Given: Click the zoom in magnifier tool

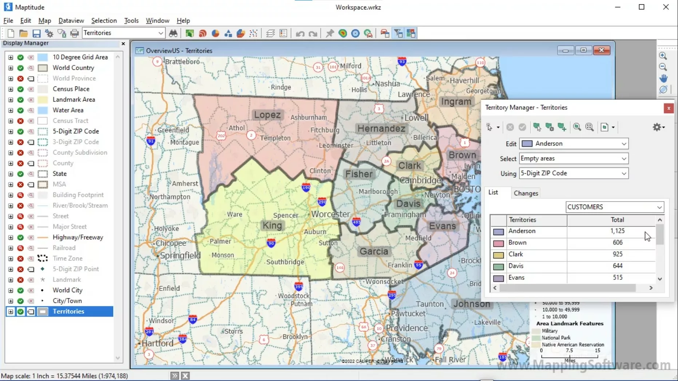Looking at the screenshot, I should [x=663, y=56].
